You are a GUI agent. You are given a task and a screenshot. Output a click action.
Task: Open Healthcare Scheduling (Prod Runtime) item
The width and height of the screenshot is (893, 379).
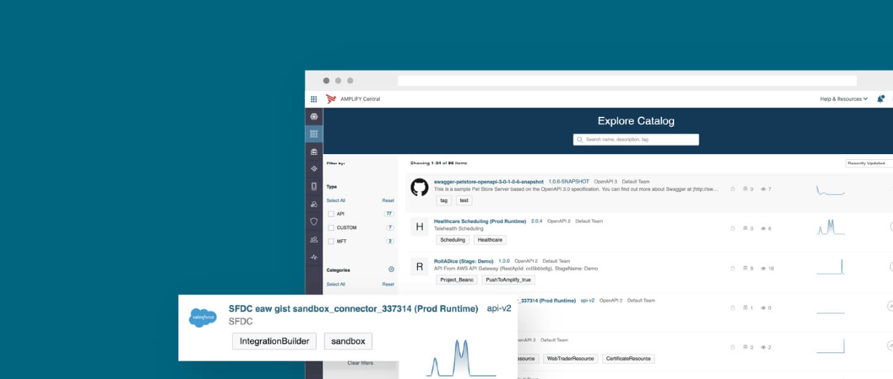480,221
